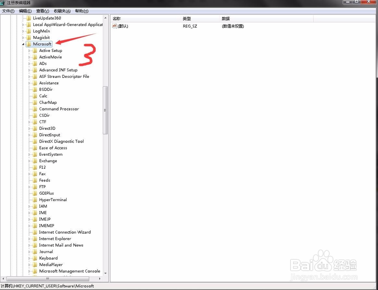Collapse the Microsoft registry key
378x290 pixels.
23,44
